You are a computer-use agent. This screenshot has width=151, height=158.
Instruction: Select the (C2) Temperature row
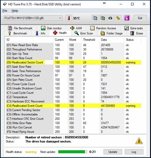pyautogui.click(x=73, y=97)
